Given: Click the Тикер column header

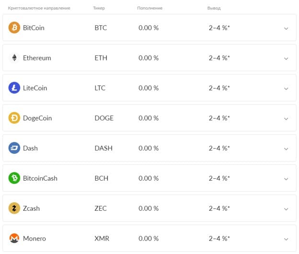Looking at the screenshot, I should click(99, 8).
